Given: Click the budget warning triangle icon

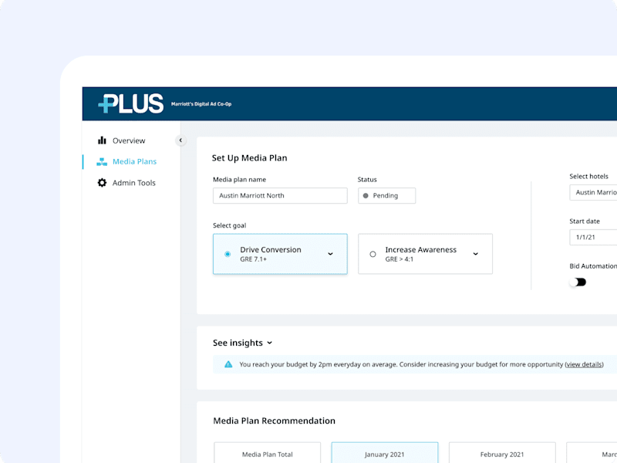Looking at the screenshot, I should 228,364.
